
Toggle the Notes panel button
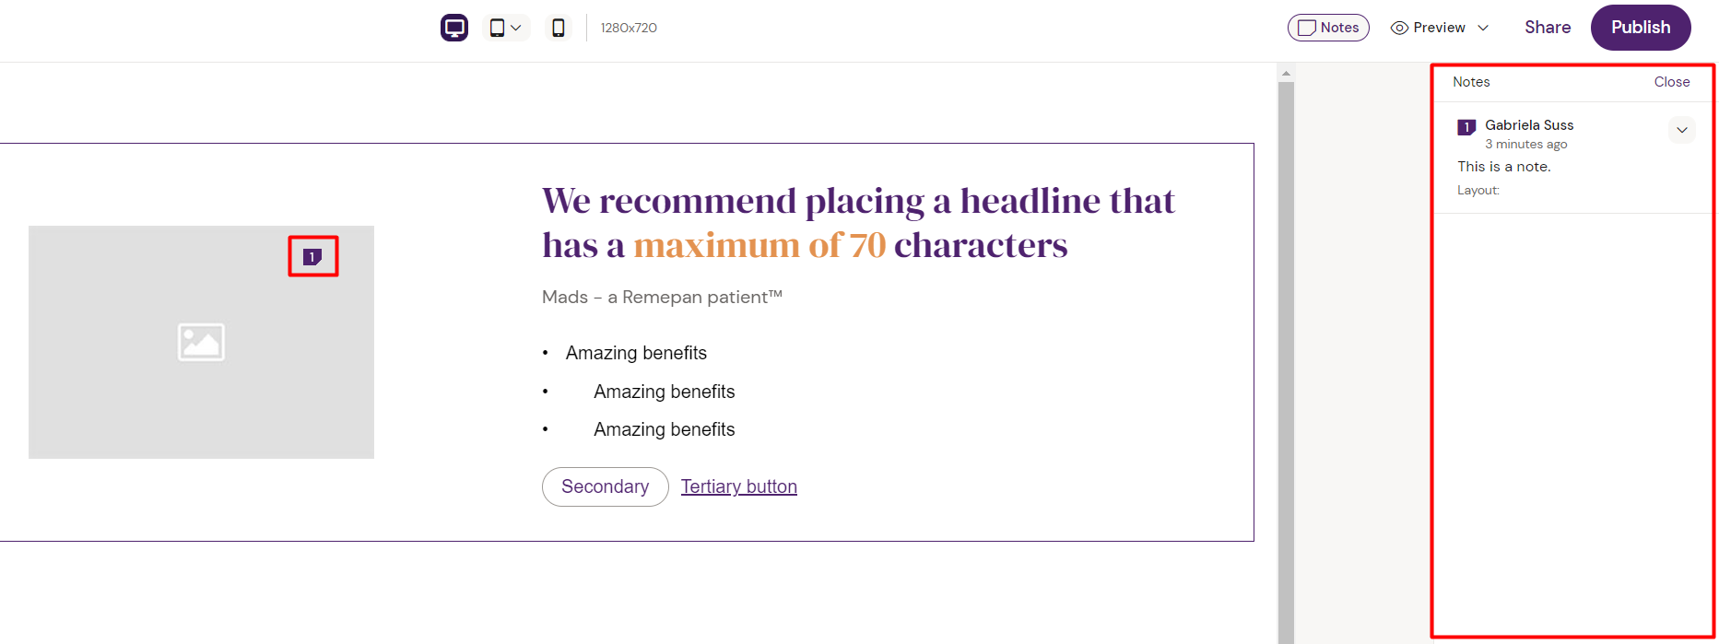click(1328, 28)
